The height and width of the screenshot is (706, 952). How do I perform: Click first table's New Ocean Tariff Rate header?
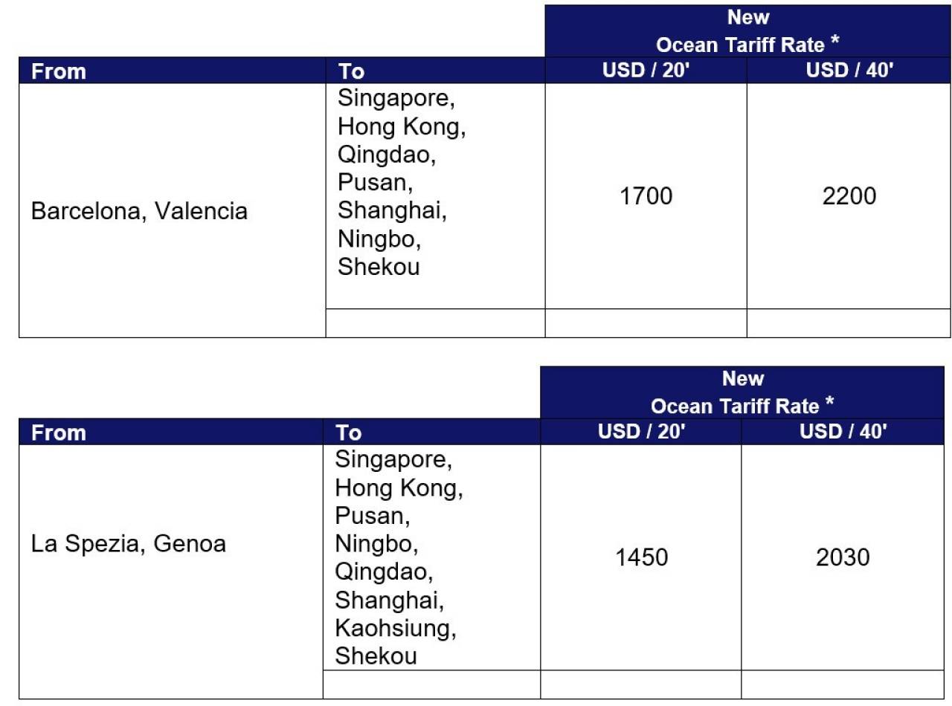point(748,31)
